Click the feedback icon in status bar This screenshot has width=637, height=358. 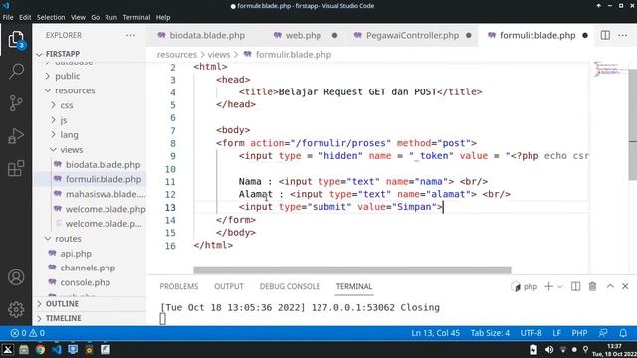[603, 333]
